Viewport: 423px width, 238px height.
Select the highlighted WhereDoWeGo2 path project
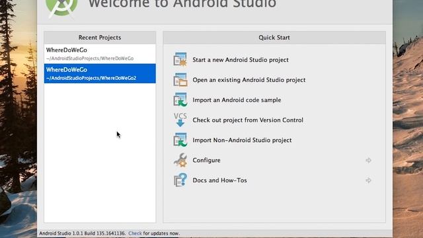(x=100, y=73)
